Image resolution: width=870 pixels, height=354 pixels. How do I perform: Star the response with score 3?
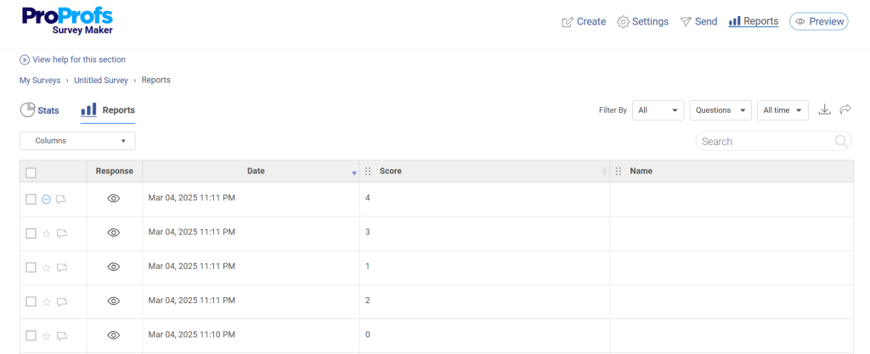tap(47, 233)
